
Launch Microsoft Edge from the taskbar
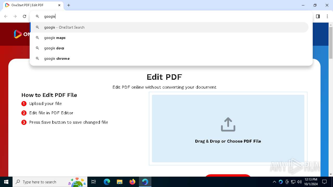click(x=107, y=182)
